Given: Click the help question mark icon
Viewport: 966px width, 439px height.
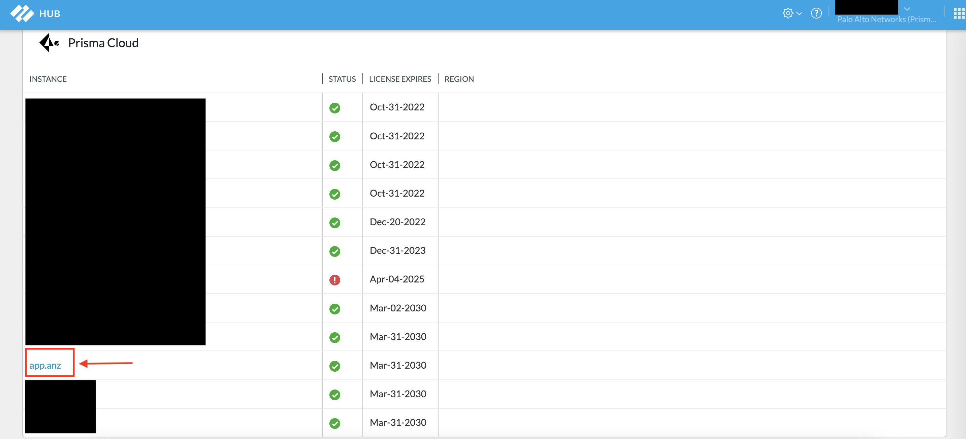Looking at the screenshot, I should pos(816,13).
